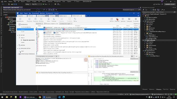Open the Edit menu in Sourcetree
Image resolution: width=177 pixels, height=99 pixels.
pyautogui.click(x=26, y=13)
